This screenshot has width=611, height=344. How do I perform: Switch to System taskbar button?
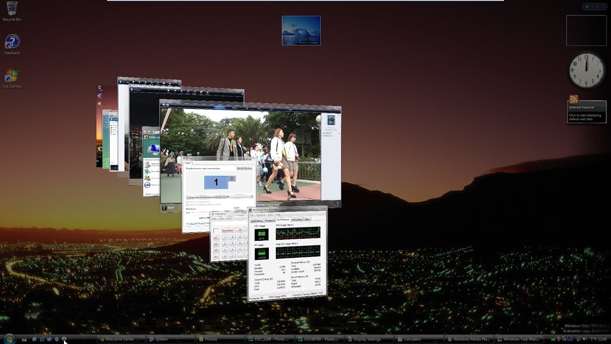(x=170, y=339)
